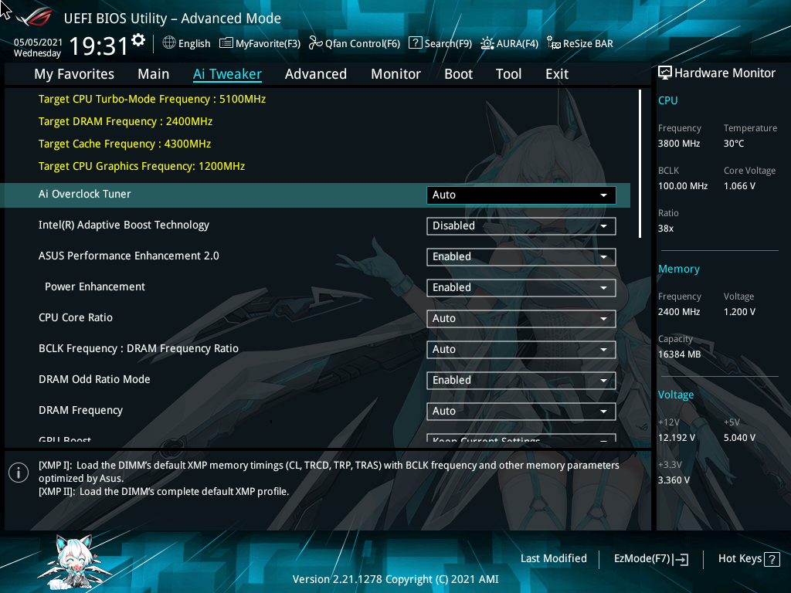Screen dimensions: 791x593
Task: Select the DRAM Frequency label
Action: pos(80,411)
